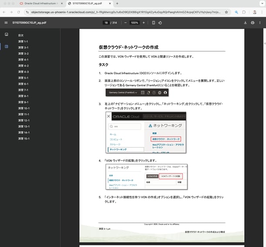Show the document outline view in the sidebar

tap(7, 46)
